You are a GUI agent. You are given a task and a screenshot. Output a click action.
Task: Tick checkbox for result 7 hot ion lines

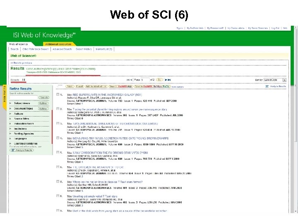click(58, 181)
